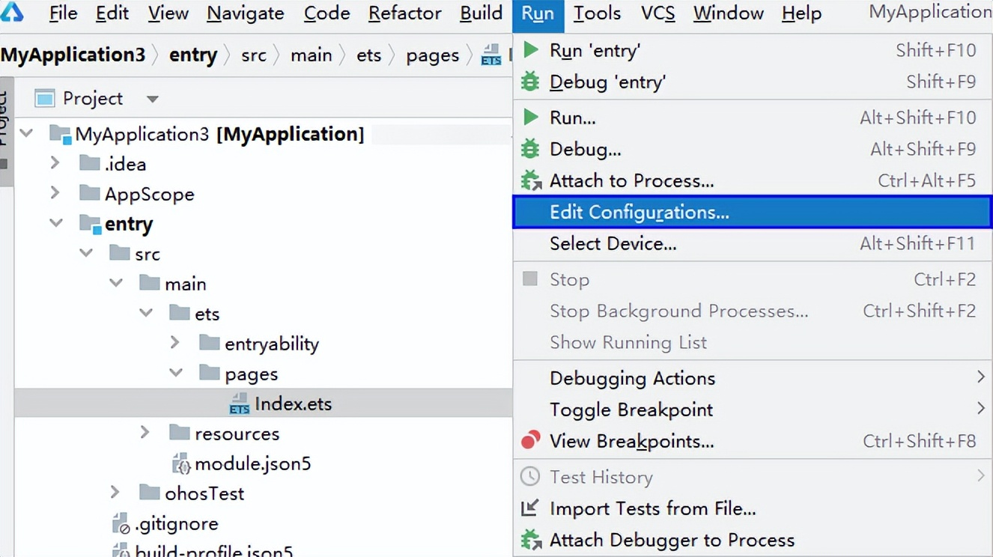Click the AppScope folder icon
The height and width of the screenshot is (557, 993).
[90, 193]
